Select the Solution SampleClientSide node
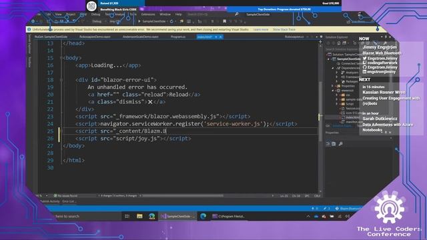The height and width of the screenshot is (240, 427). coord(344,55)
